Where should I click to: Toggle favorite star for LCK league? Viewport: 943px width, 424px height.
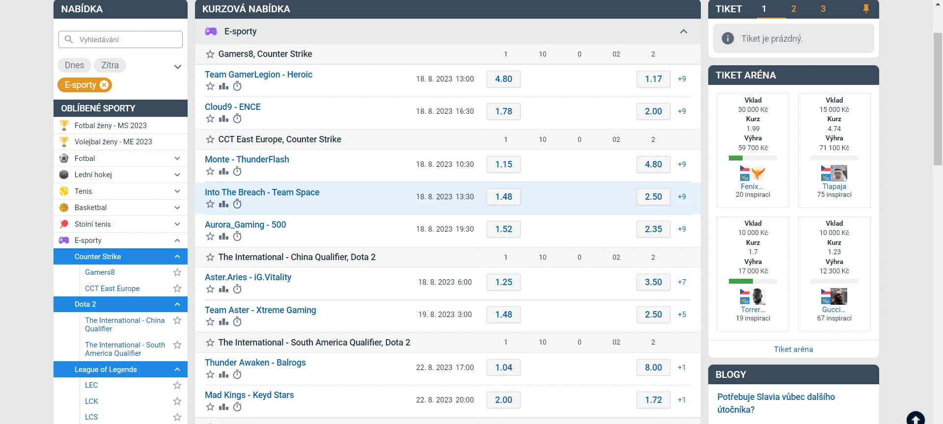click(x=177, y=401)
